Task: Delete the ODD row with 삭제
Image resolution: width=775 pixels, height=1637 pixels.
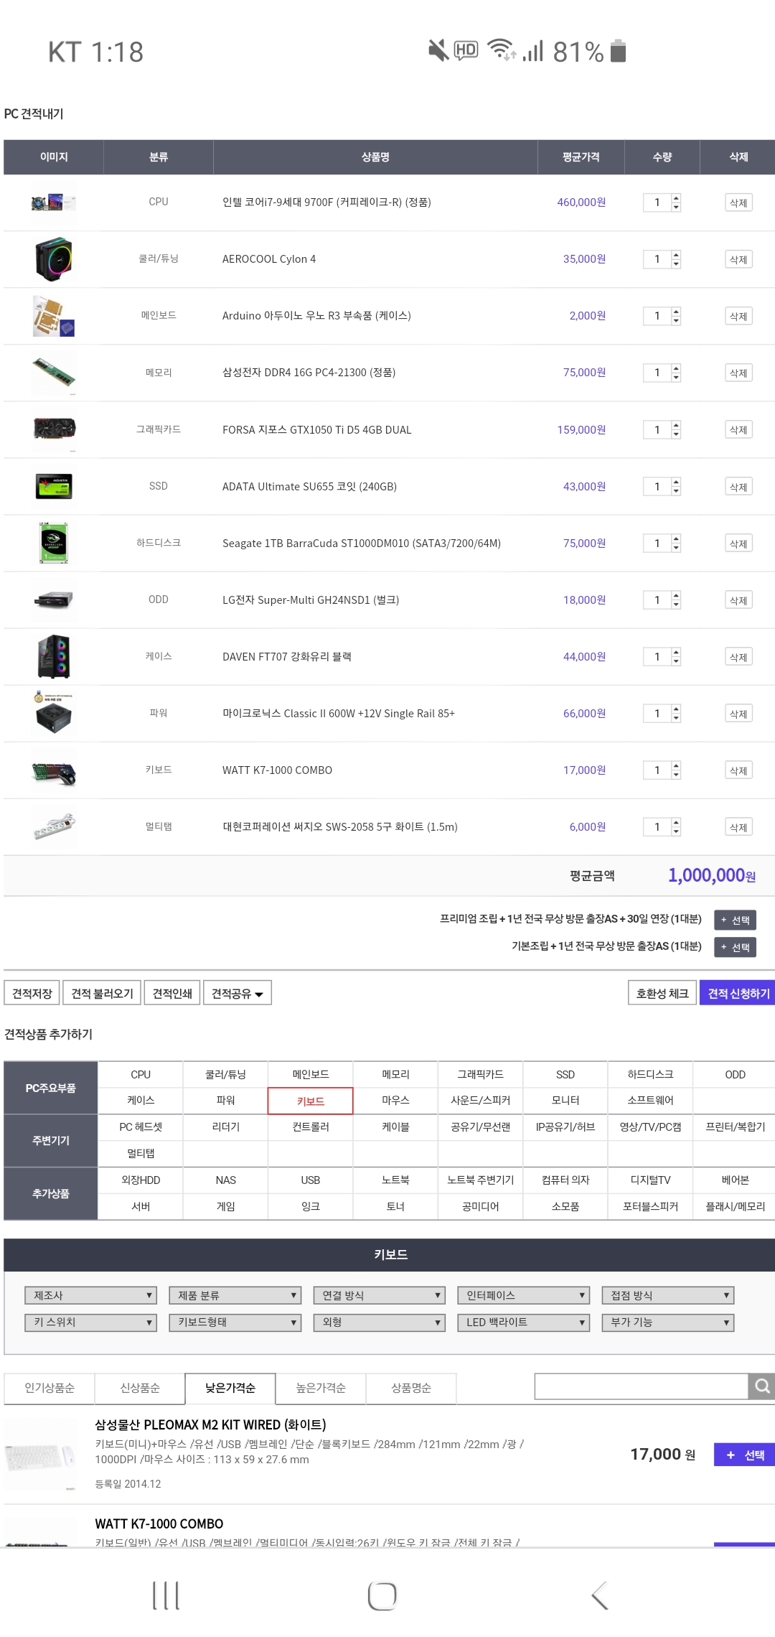Action: 738,600
